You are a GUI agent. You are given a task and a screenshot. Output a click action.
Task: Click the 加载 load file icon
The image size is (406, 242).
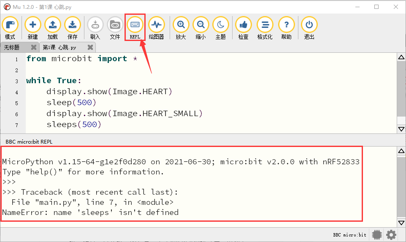tap(53, 28)
